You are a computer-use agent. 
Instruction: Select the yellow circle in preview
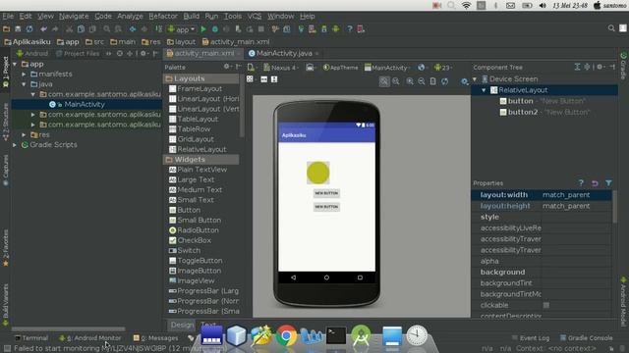click(x=318, y=173)
